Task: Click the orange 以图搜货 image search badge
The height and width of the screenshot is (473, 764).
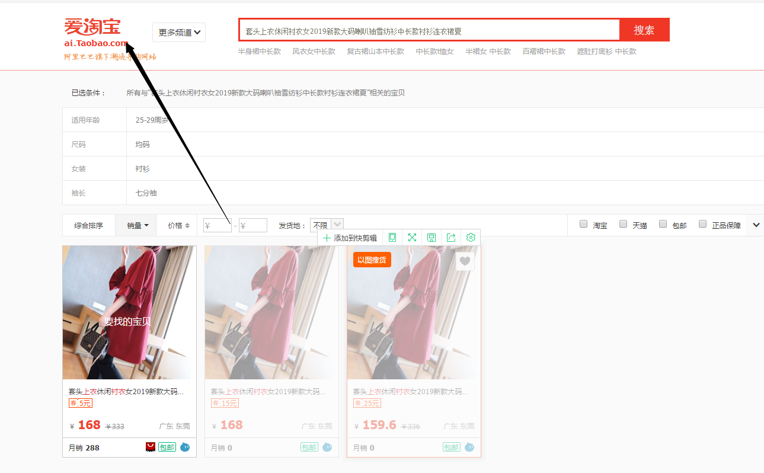Action: (x=372, y=260)
